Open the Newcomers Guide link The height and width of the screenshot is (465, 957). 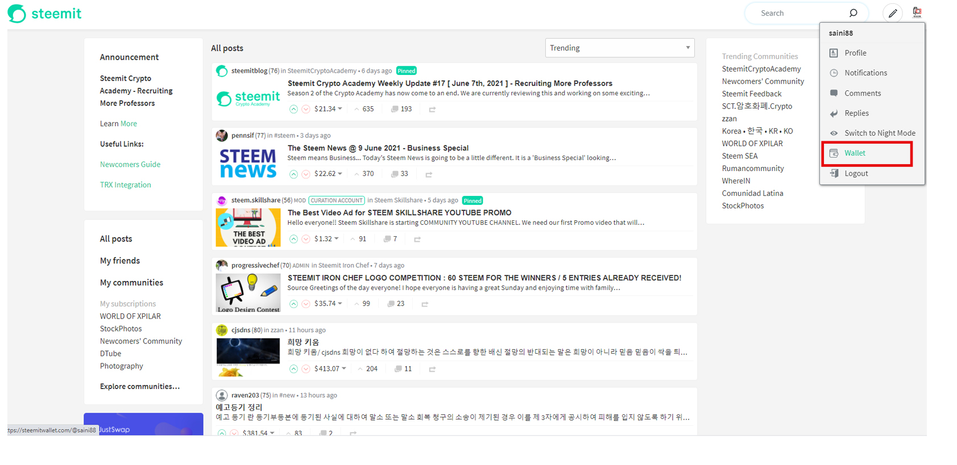click(130, 165)
